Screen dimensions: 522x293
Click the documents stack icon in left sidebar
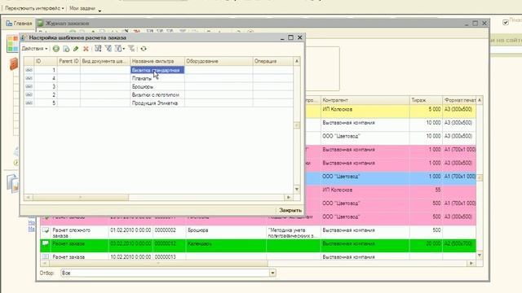tap(13, 182)
